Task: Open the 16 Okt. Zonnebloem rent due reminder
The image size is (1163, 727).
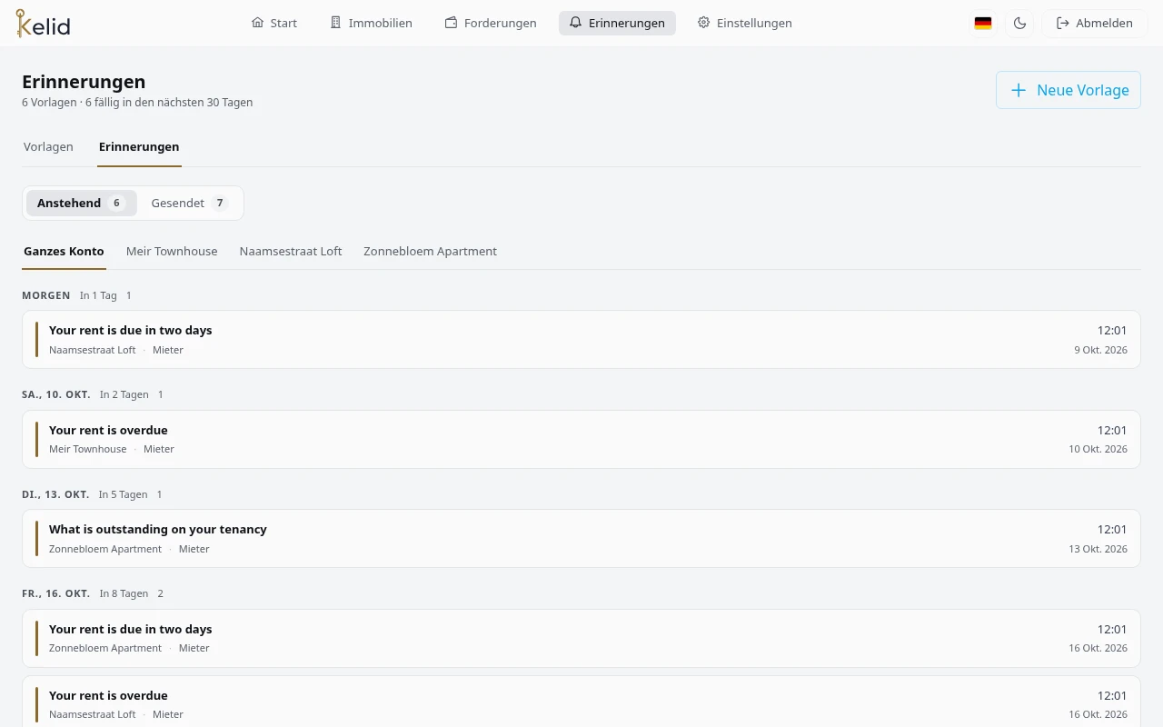Action: (x=581, y=638)
